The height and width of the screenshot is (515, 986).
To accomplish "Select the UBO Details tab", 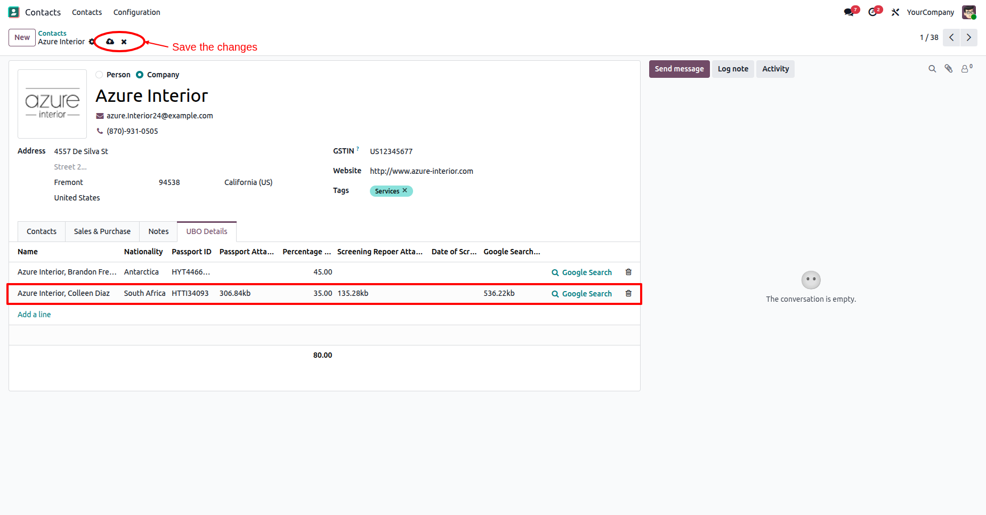I will (x=207, y=231).
